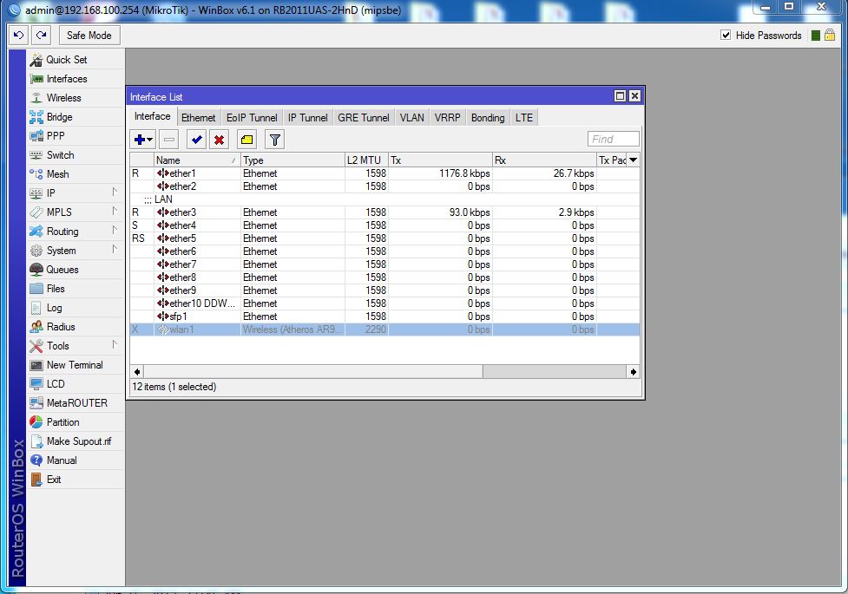848x594 pixels.
Task: Click the Mesh sidebar icon
Action: click(36, 174)
